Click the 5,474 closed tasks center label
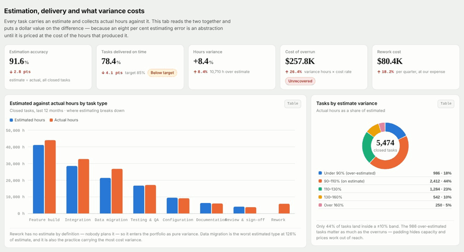This screenshot has width=464, height=252. 385,146
